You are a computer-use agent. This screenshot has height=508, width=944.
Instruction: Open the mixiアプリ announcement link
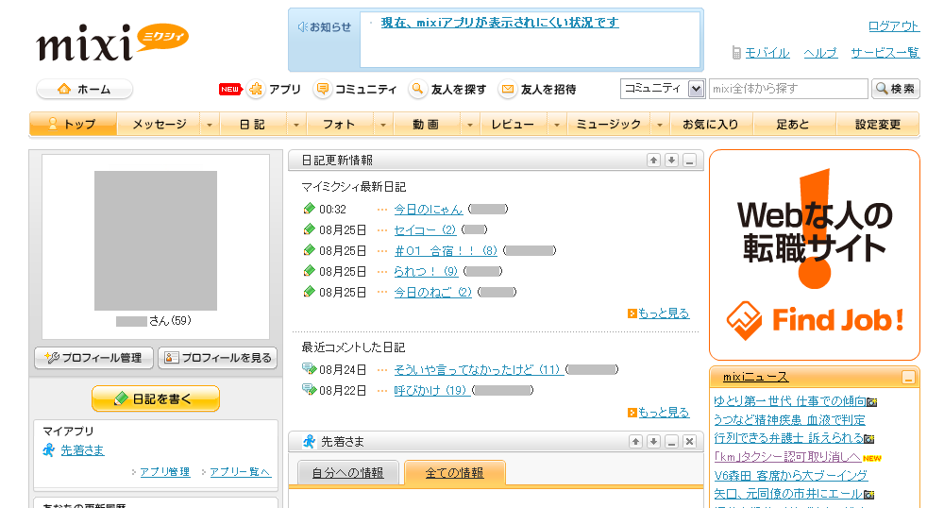(499, 23)
